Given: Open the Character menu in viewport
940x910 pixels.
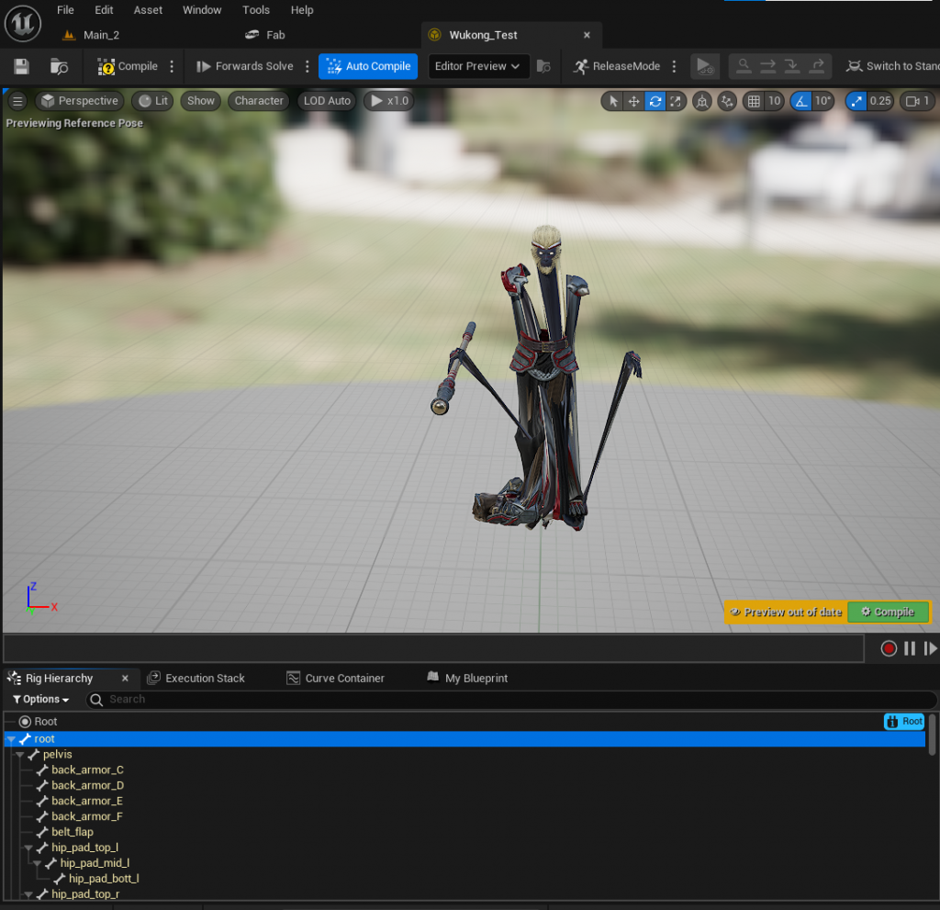Looking at the screenshot, I should (x=259, y=101).
